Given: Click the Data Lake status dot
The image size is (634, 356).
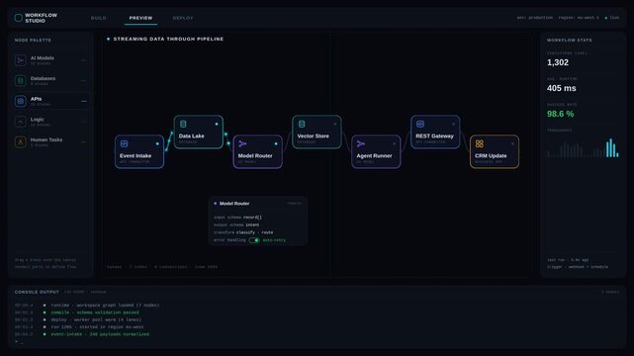Looking at the screenshot, I should pyautogui.click(x=217, y=124).
